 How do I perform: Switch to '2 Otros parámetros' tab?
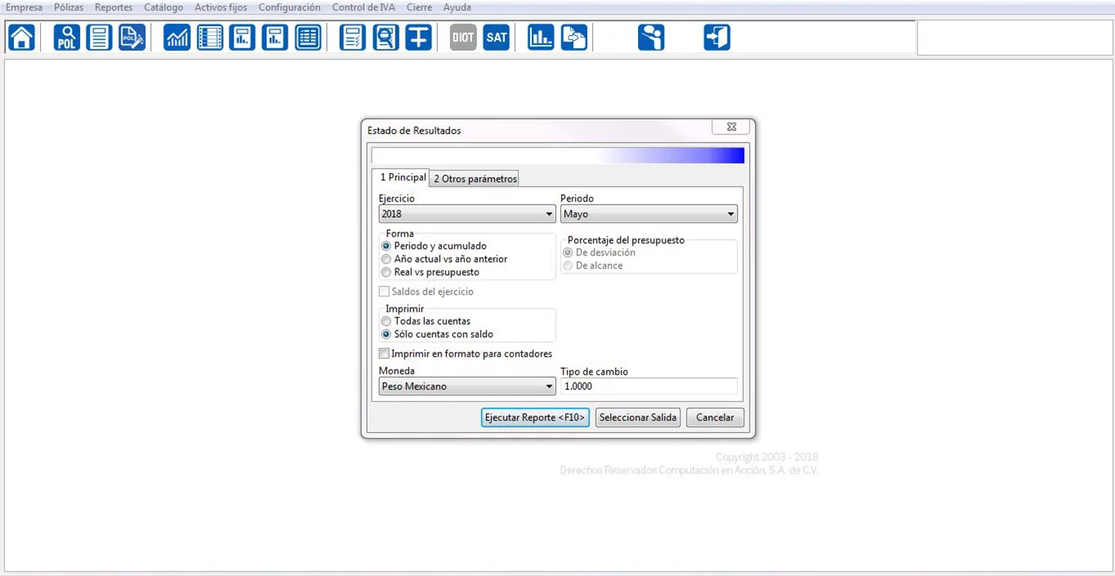(x=475, y=179)
